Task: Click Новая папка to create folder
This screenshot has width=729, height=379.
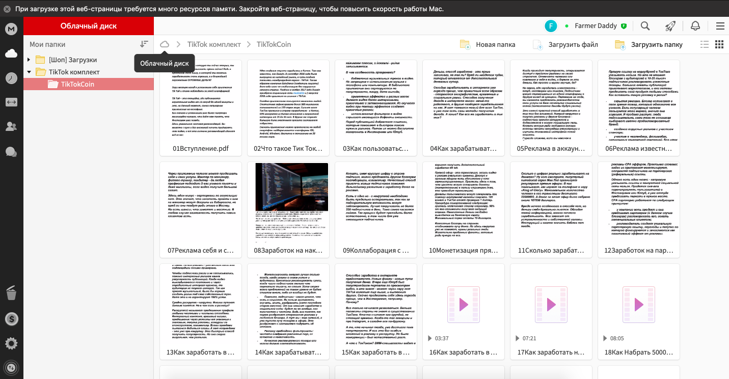Action: point(488,44)
